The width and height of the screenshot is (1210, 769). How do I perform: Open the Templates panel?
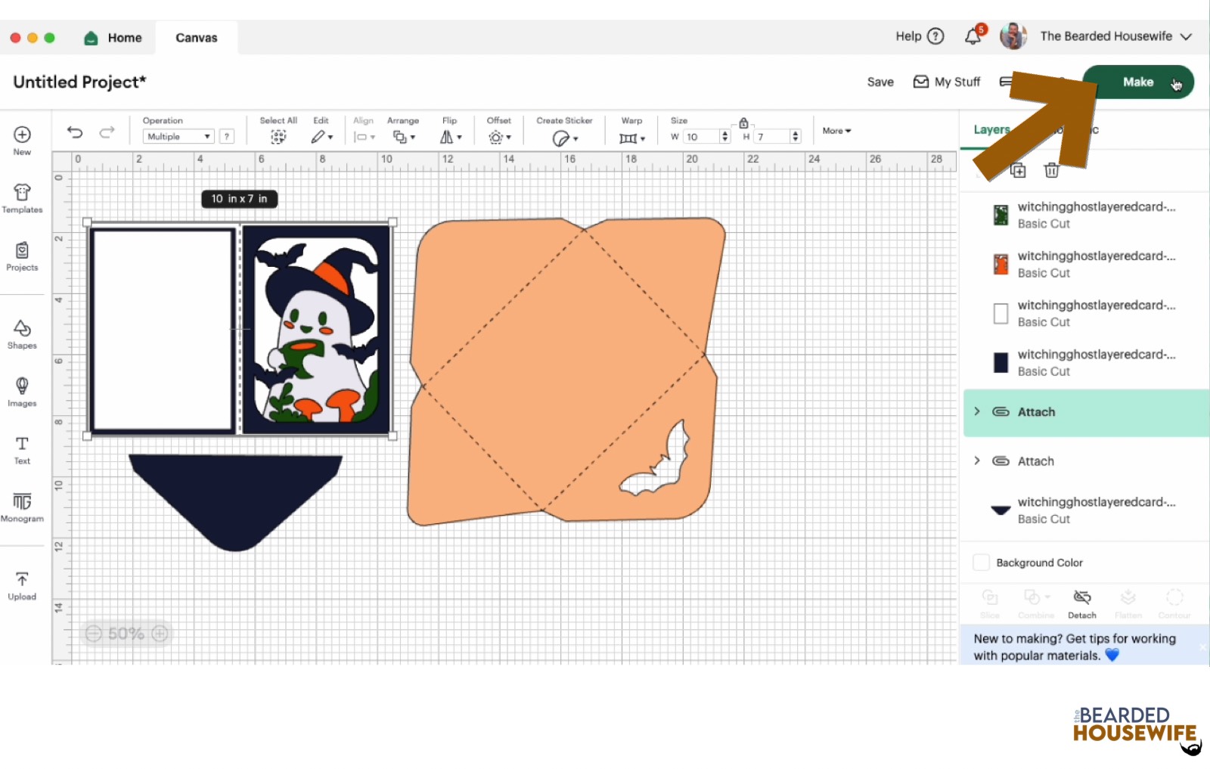point(22,198)
